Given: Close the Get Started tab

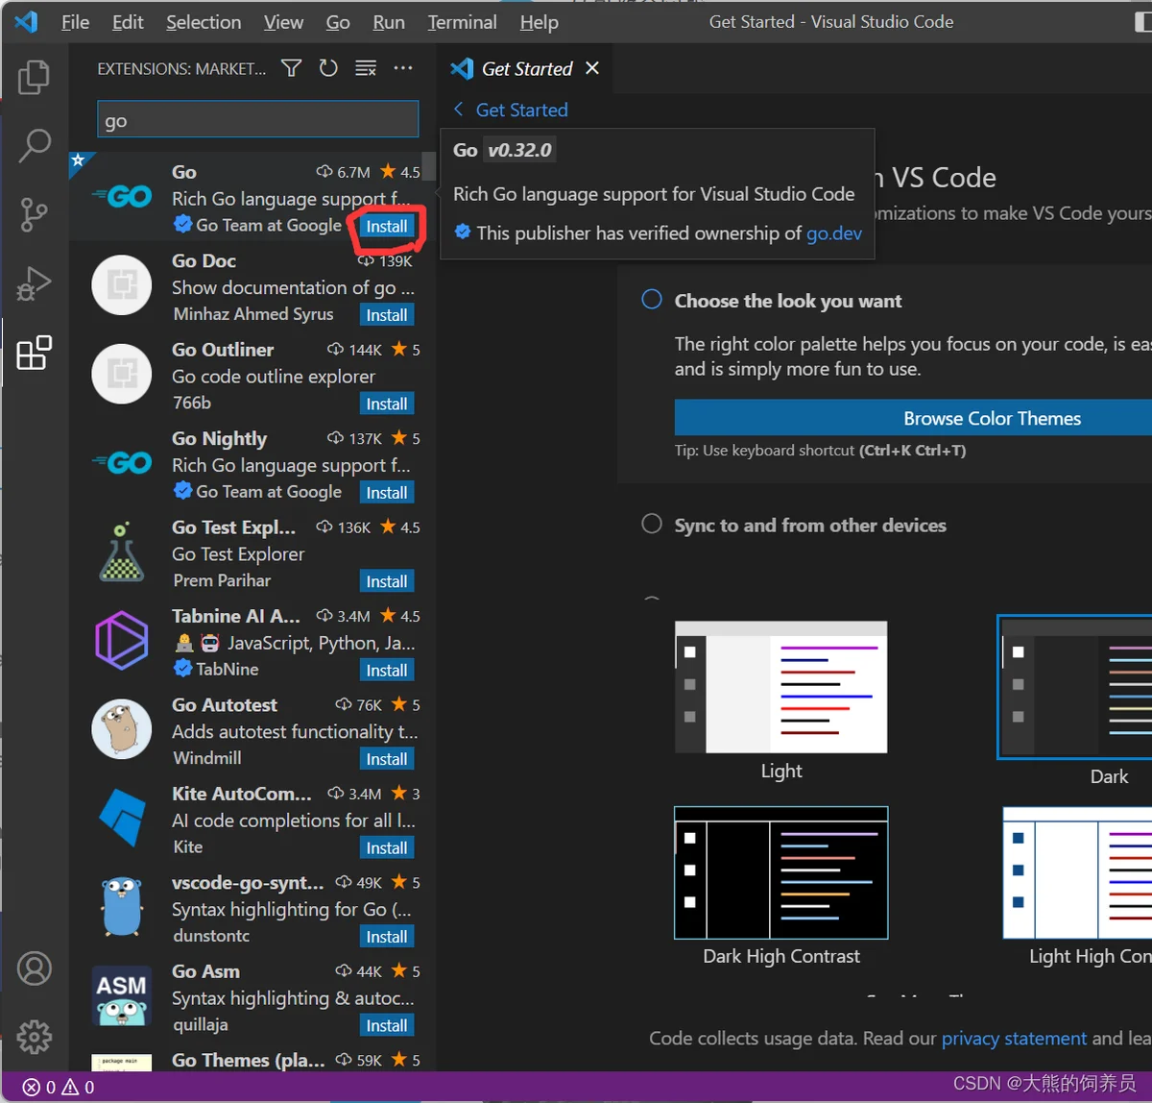Looking at the screenshot, I should [592, 68].
